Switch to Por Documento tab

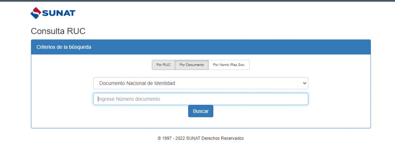[192, 65]
